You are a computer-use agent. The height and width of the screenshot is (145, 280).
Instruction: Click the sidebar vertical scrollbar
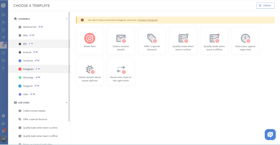pos(69,67)
